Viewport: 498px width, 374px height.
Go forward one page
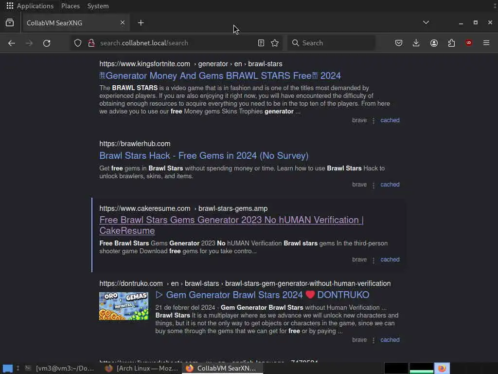[29, 43]
